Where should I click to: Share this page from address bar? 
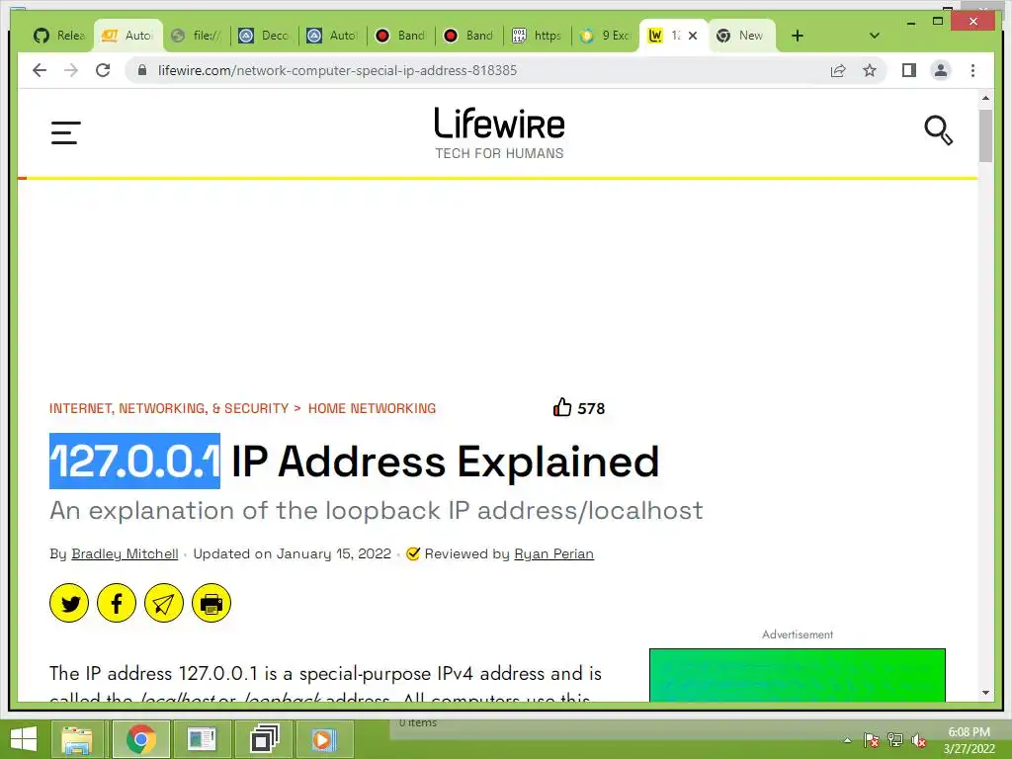[838, 70]
